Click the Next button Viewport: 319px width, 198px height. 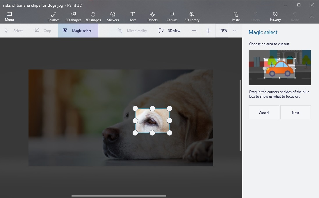tap(296, 112)
